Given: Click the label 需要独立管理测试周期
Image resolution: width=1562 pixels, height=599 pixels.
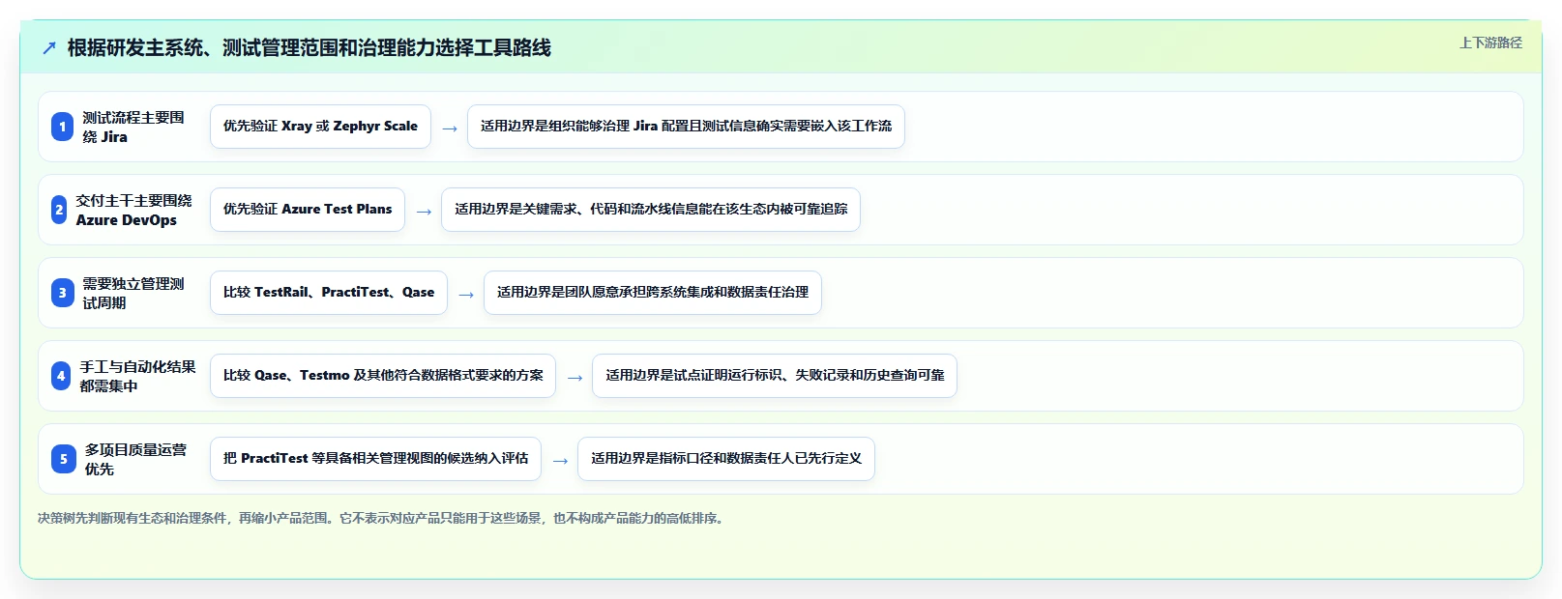Looking at the screenshot, I should [133, 293].
